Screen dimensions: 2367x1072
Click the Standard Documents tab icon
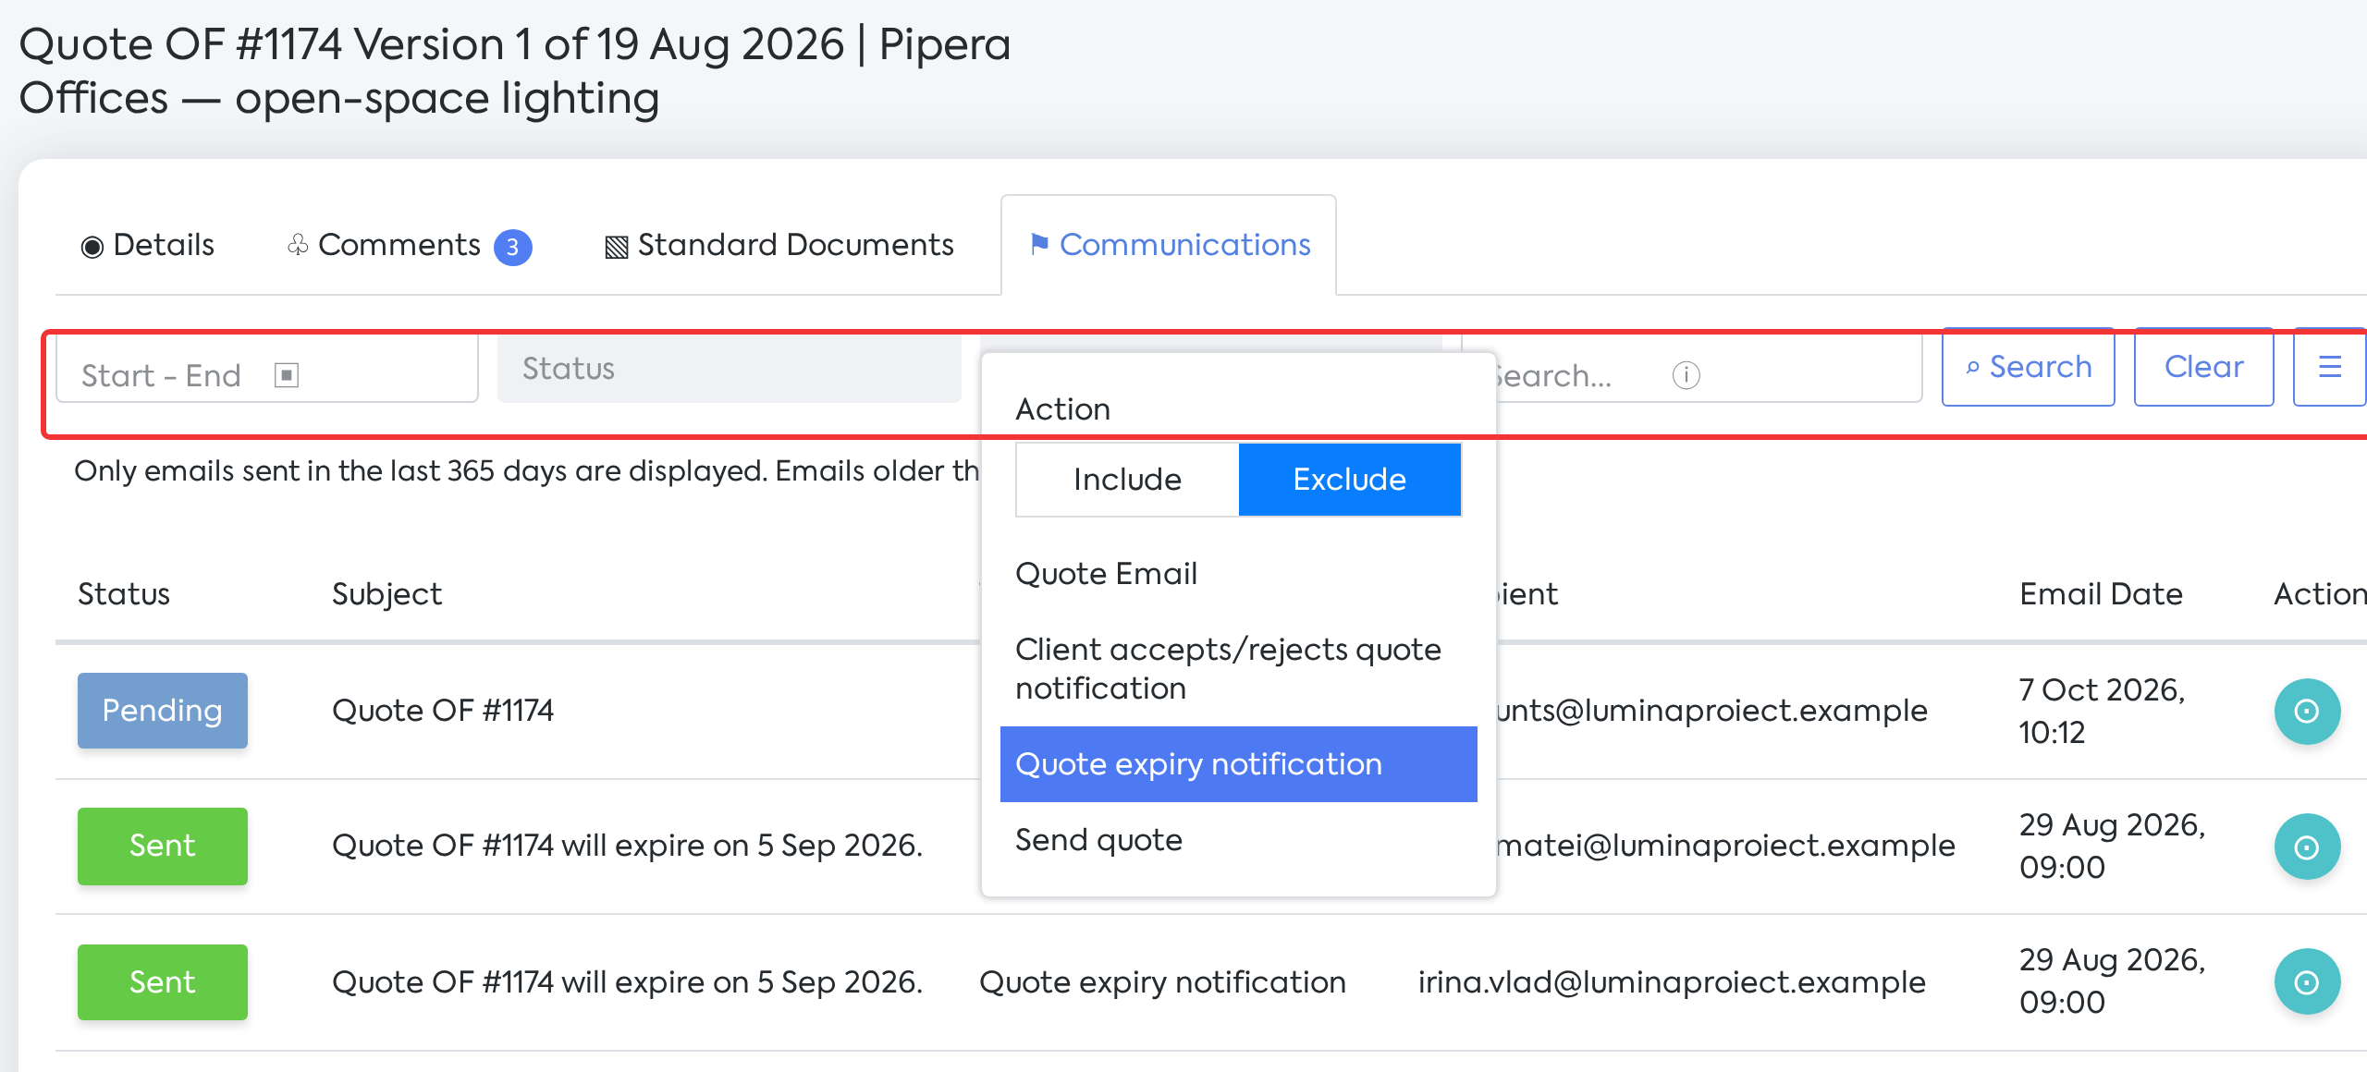[617, 246]
